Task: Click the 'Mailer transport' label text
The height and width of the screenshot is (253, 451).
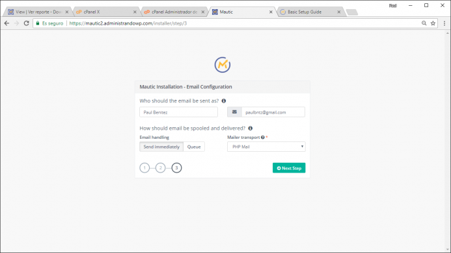Action: click(x=243, y=138)
